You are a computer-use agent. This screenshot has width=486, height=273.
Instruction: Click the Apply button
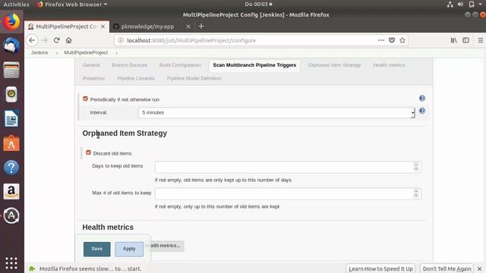coord(129,249)
